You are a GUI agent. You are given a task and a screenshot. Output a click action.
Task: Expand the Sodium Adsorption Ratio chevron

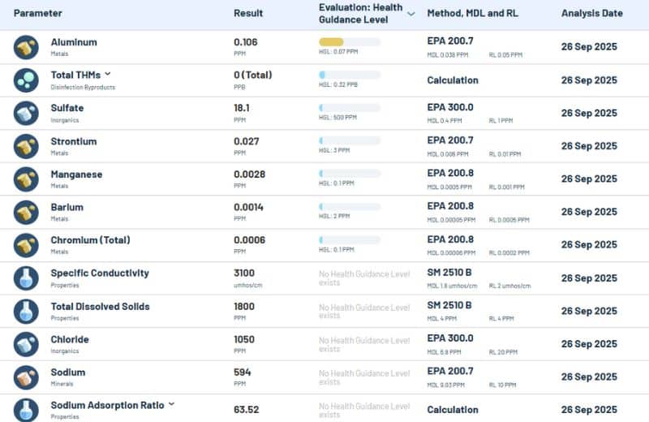pos(171,404)
